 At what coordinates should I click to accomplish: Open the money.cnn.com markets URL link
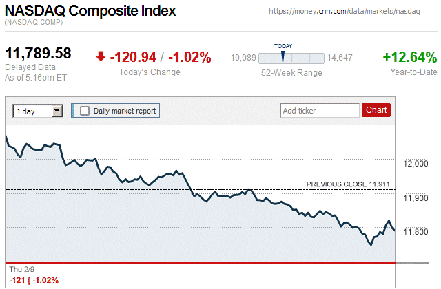point(352,12)
